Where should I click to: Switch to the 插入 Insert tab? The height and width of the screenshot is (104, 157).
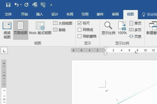point(40,14)
